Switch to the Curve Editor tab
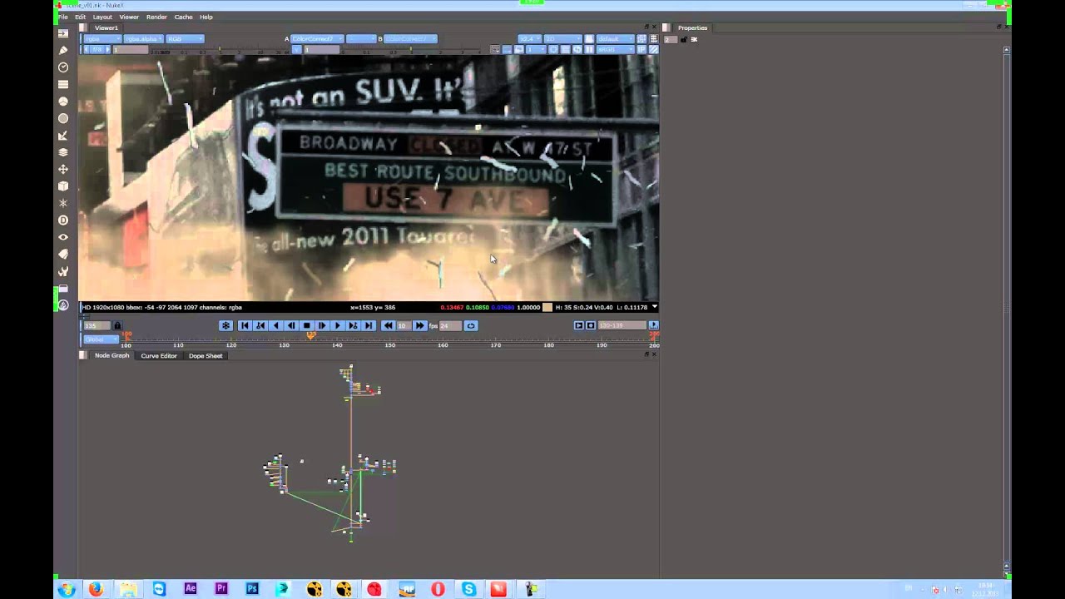This screenshot has width=1065, height=599. coord(158,355)
